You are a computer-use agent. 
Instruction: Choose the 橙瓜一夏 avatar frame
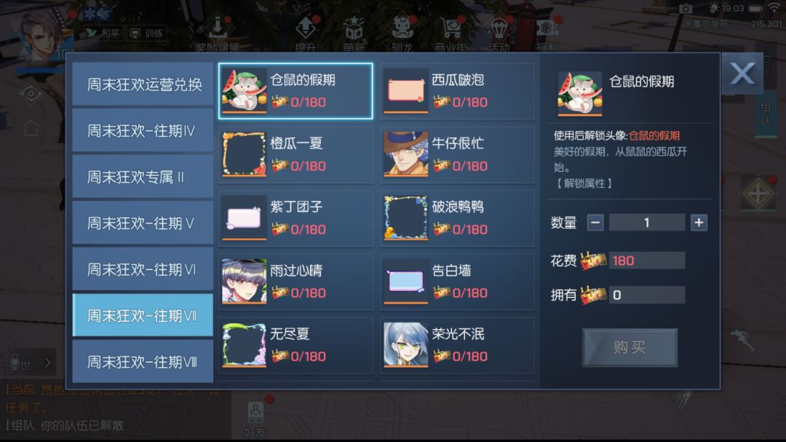tap(295, 154)
